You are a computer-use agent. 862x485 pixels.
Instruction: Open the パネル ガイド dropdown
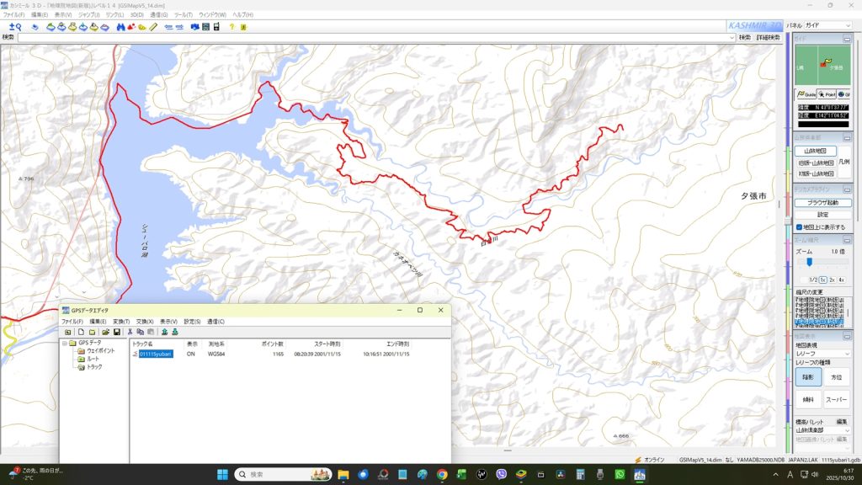click(827, 26)
